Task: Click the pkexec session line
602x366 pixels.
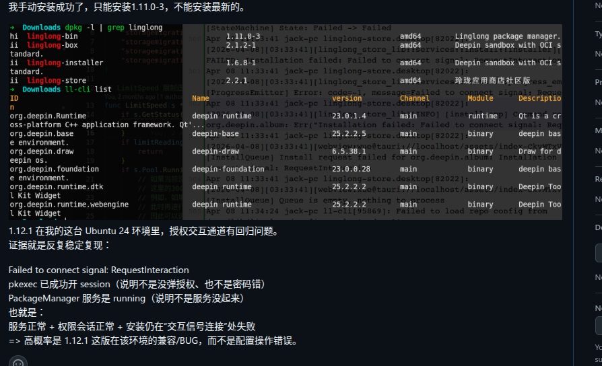Action: point(138,285)
